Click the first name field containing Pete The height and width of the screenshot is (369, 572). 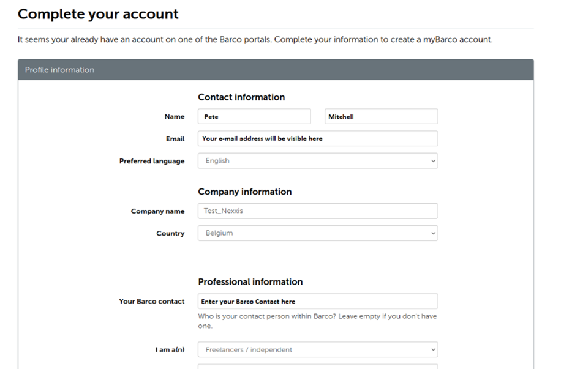tap(254, 117)
